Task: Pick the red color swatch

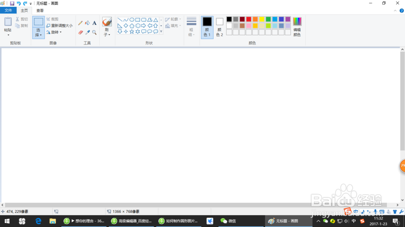Action: pyautogui.click(x=249, y=19)
